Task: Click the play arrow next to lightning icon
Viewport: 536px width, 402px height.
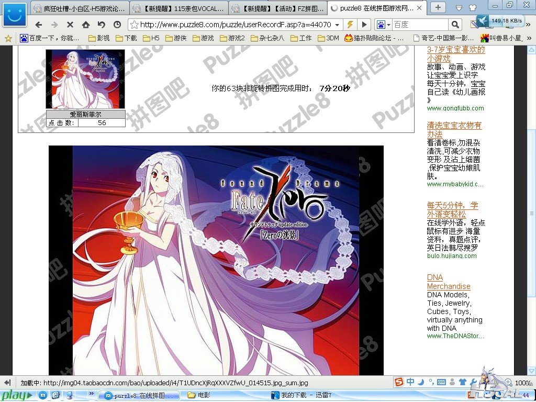Action: click(364, 25)
